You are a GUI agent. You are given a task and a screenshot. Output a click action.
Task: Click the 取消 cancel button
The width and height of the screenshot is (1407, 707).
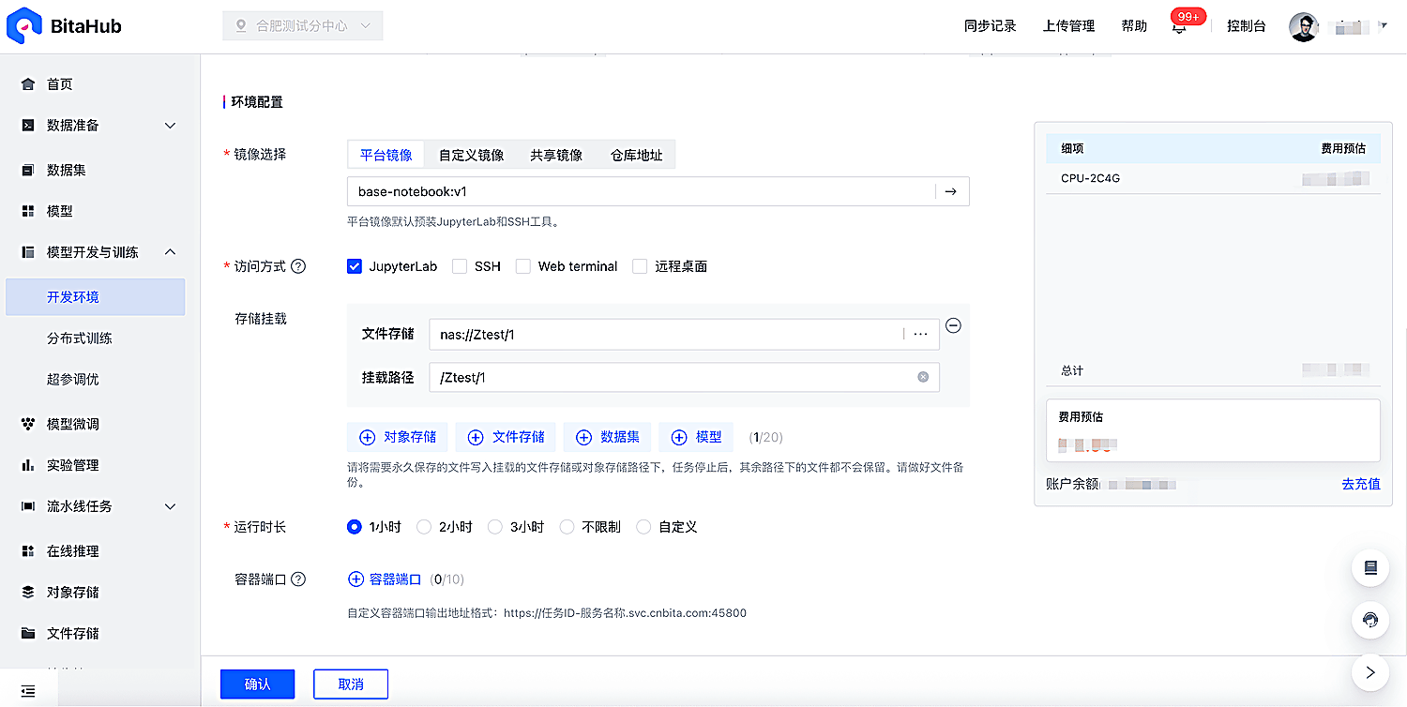[351, 684]
